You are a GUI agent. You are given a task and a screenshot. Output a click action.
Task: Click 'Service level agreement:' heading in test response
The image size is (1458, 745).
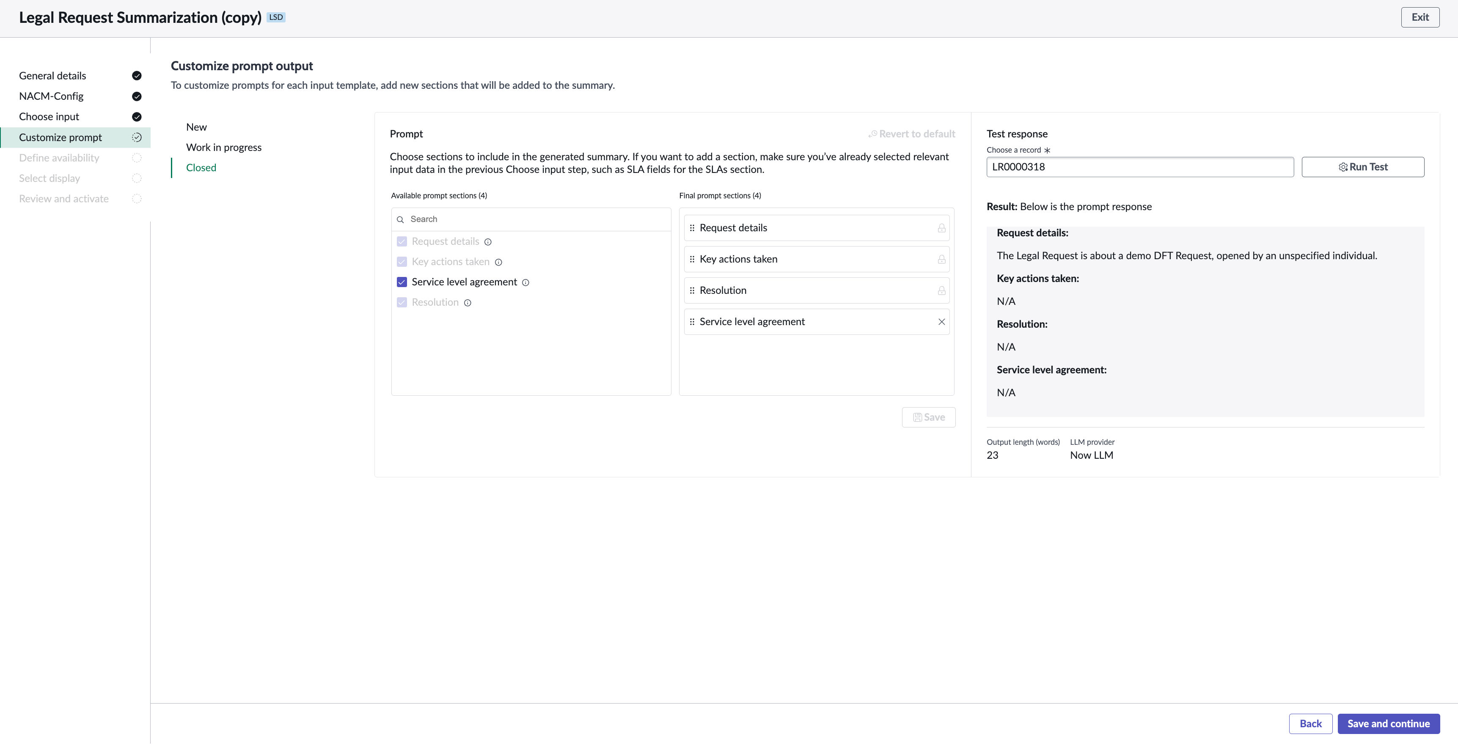(x=1052, y=370)
